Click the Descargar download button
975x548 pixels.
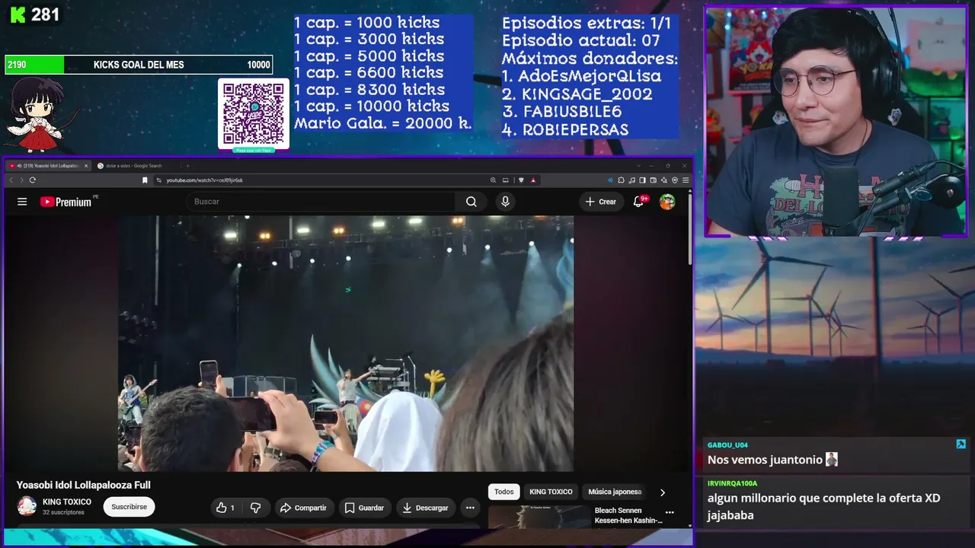pos(425,508)
